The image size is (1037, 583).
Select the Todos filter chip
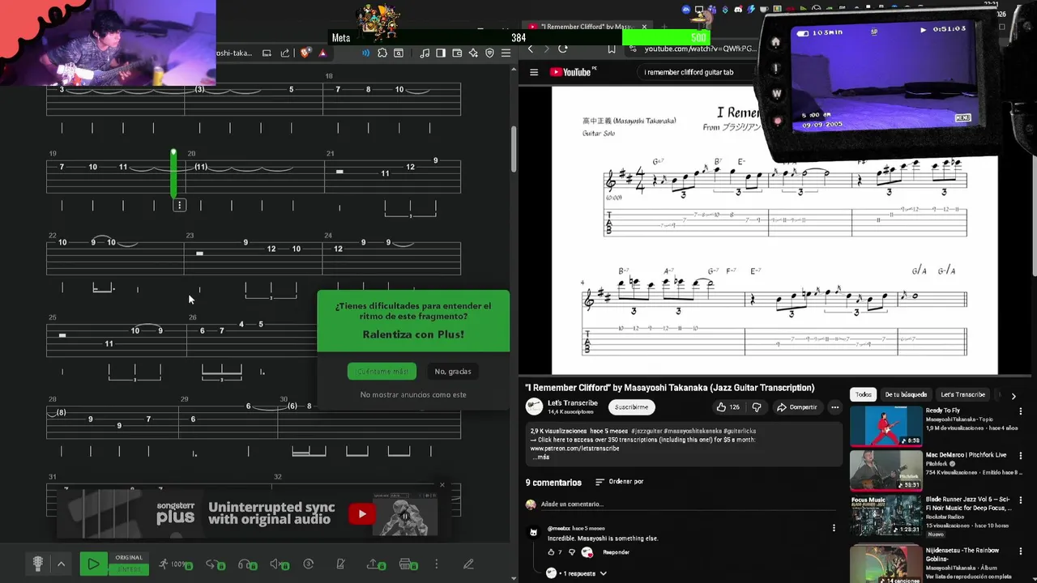click(864, 394)
